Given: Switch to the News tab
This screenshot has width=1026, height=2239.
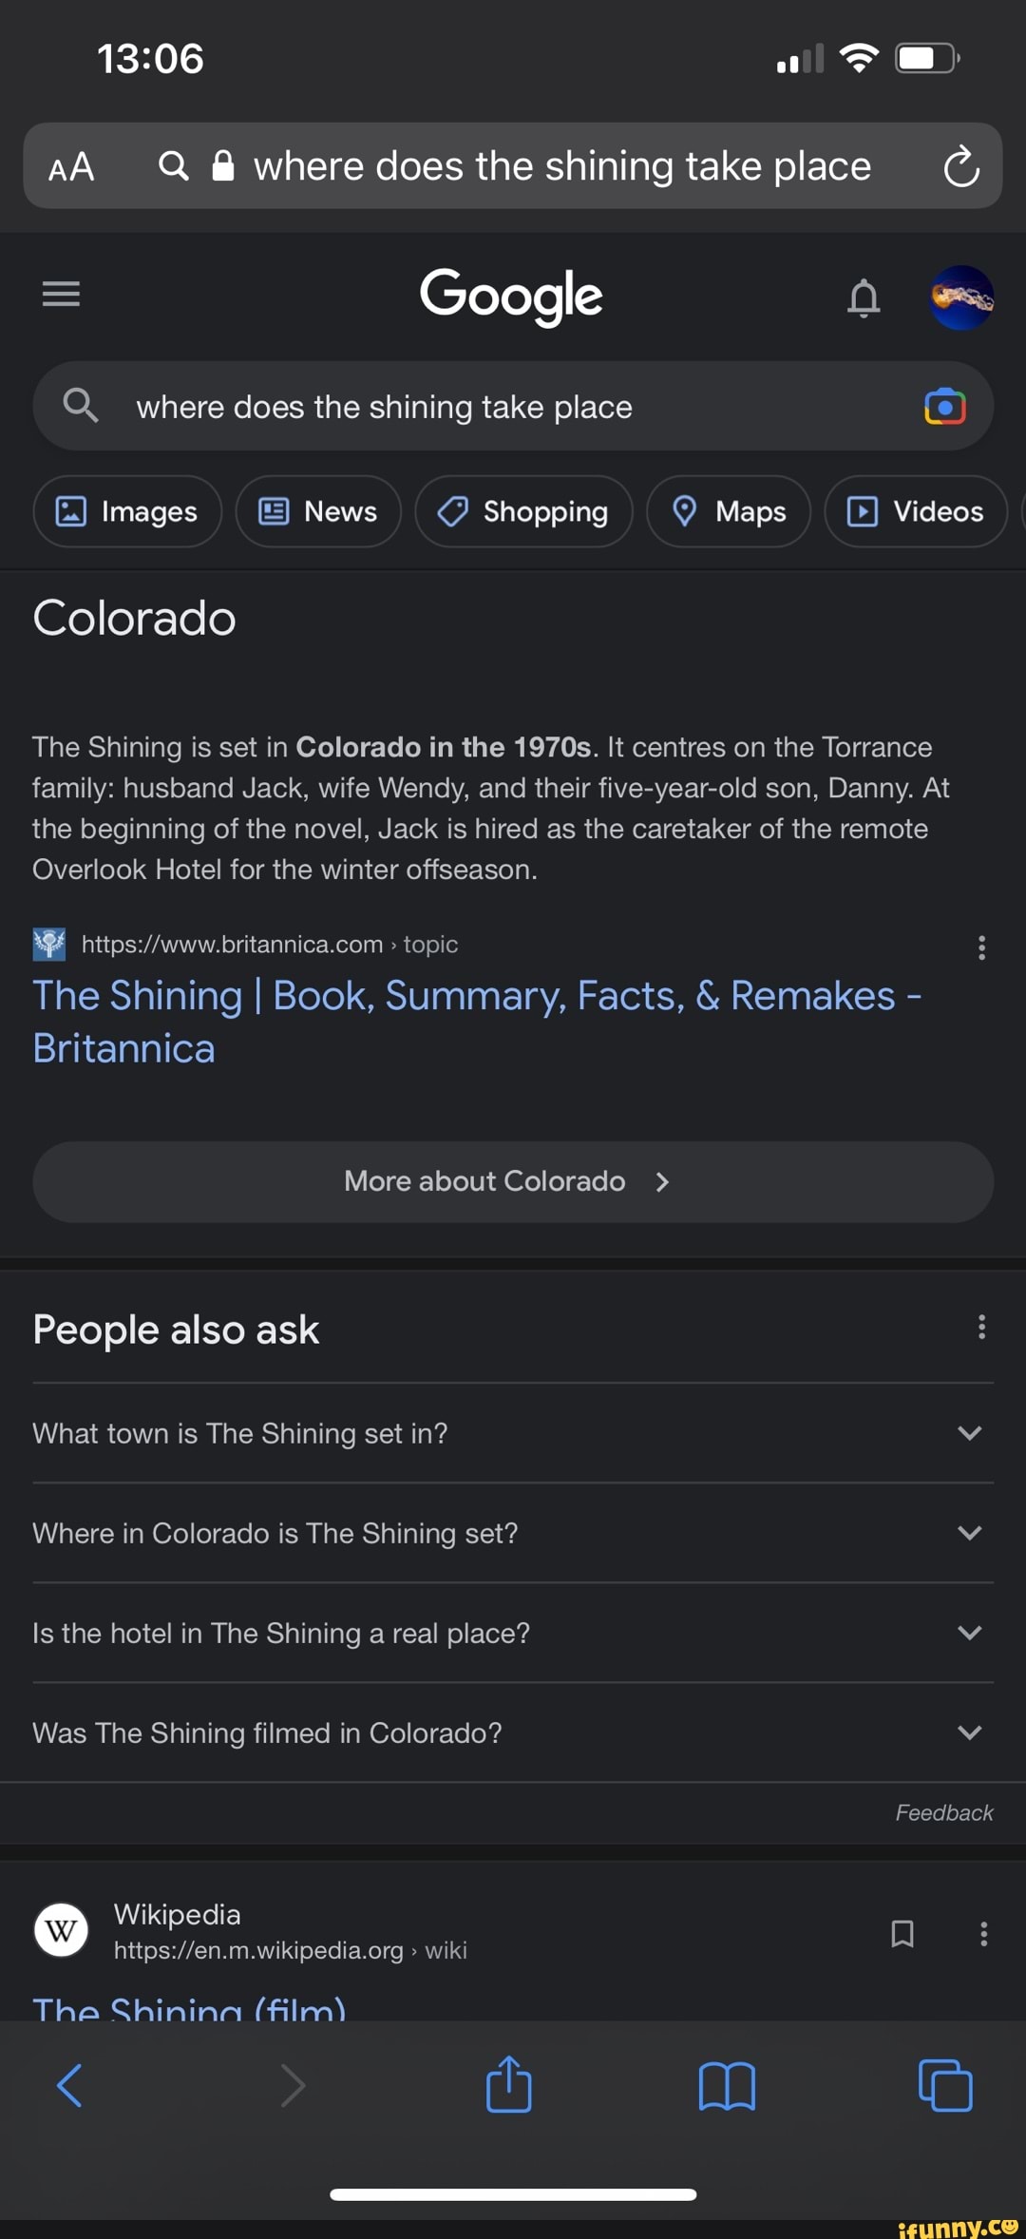Looking at the screenshot, I should [318, 511].
